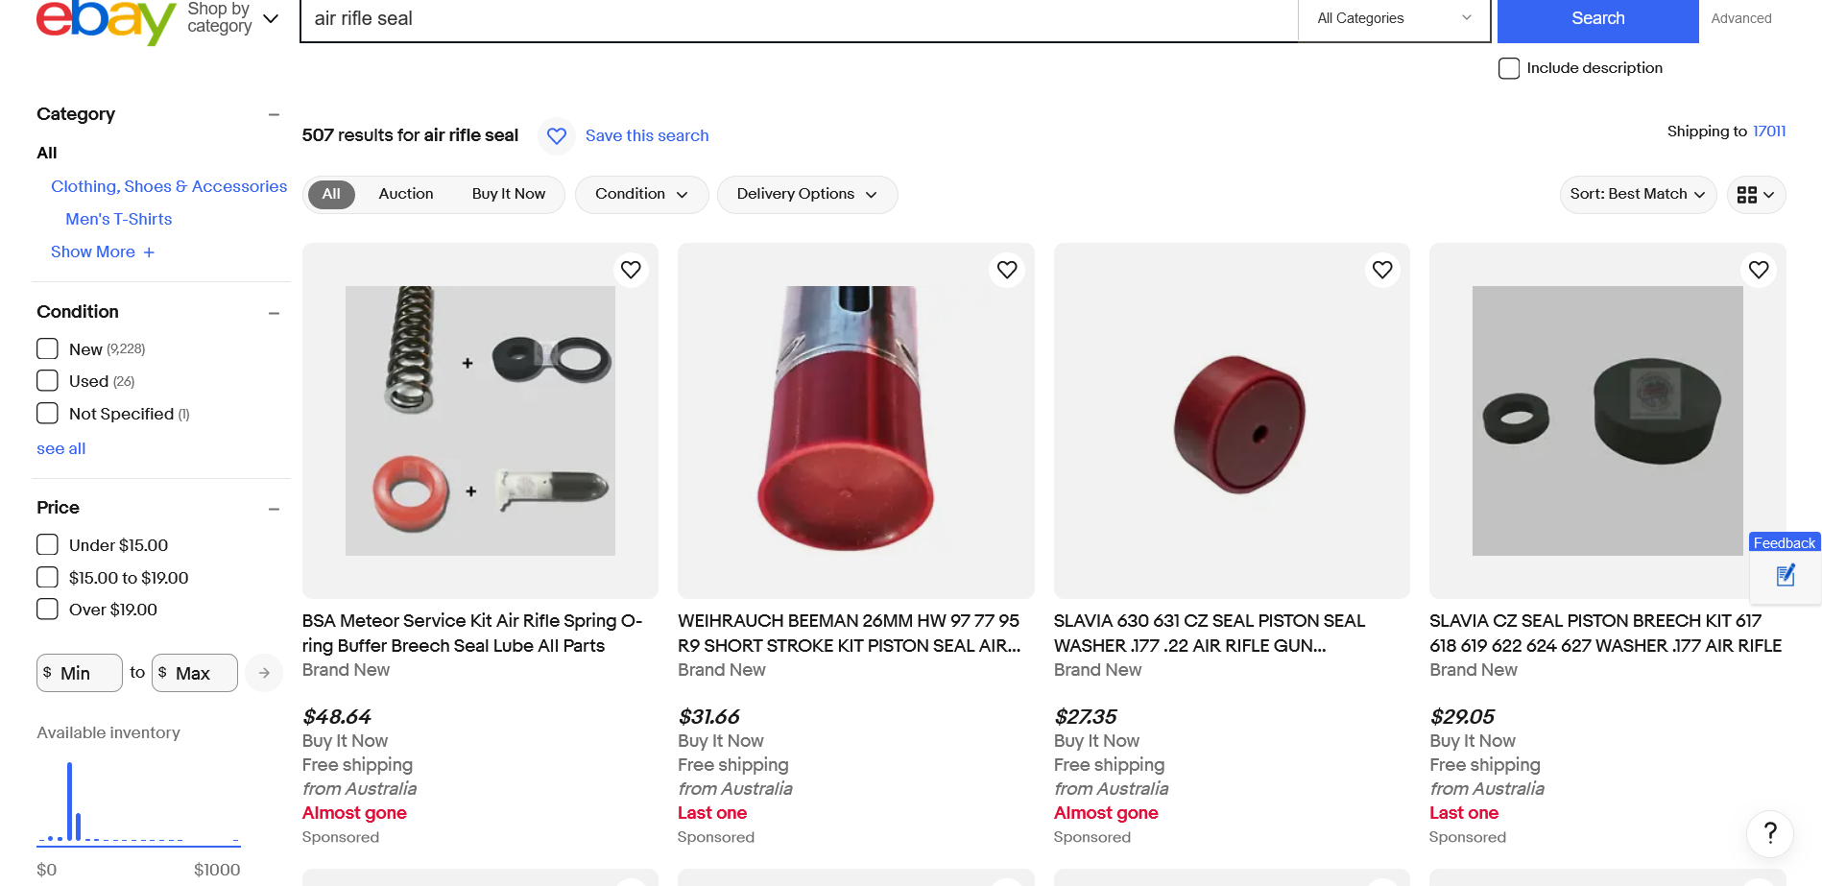Focus the Min price input
Image resolution: width=1822 pixels, height=886 pixels.
[x=80, y=673]
